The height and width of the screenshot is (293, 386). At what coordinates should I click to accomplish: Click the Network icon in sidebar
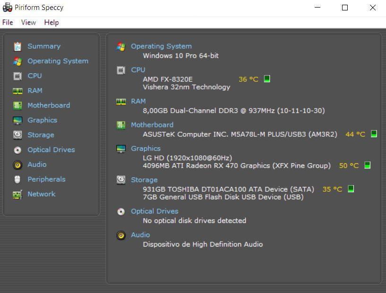tap(17, 195)
